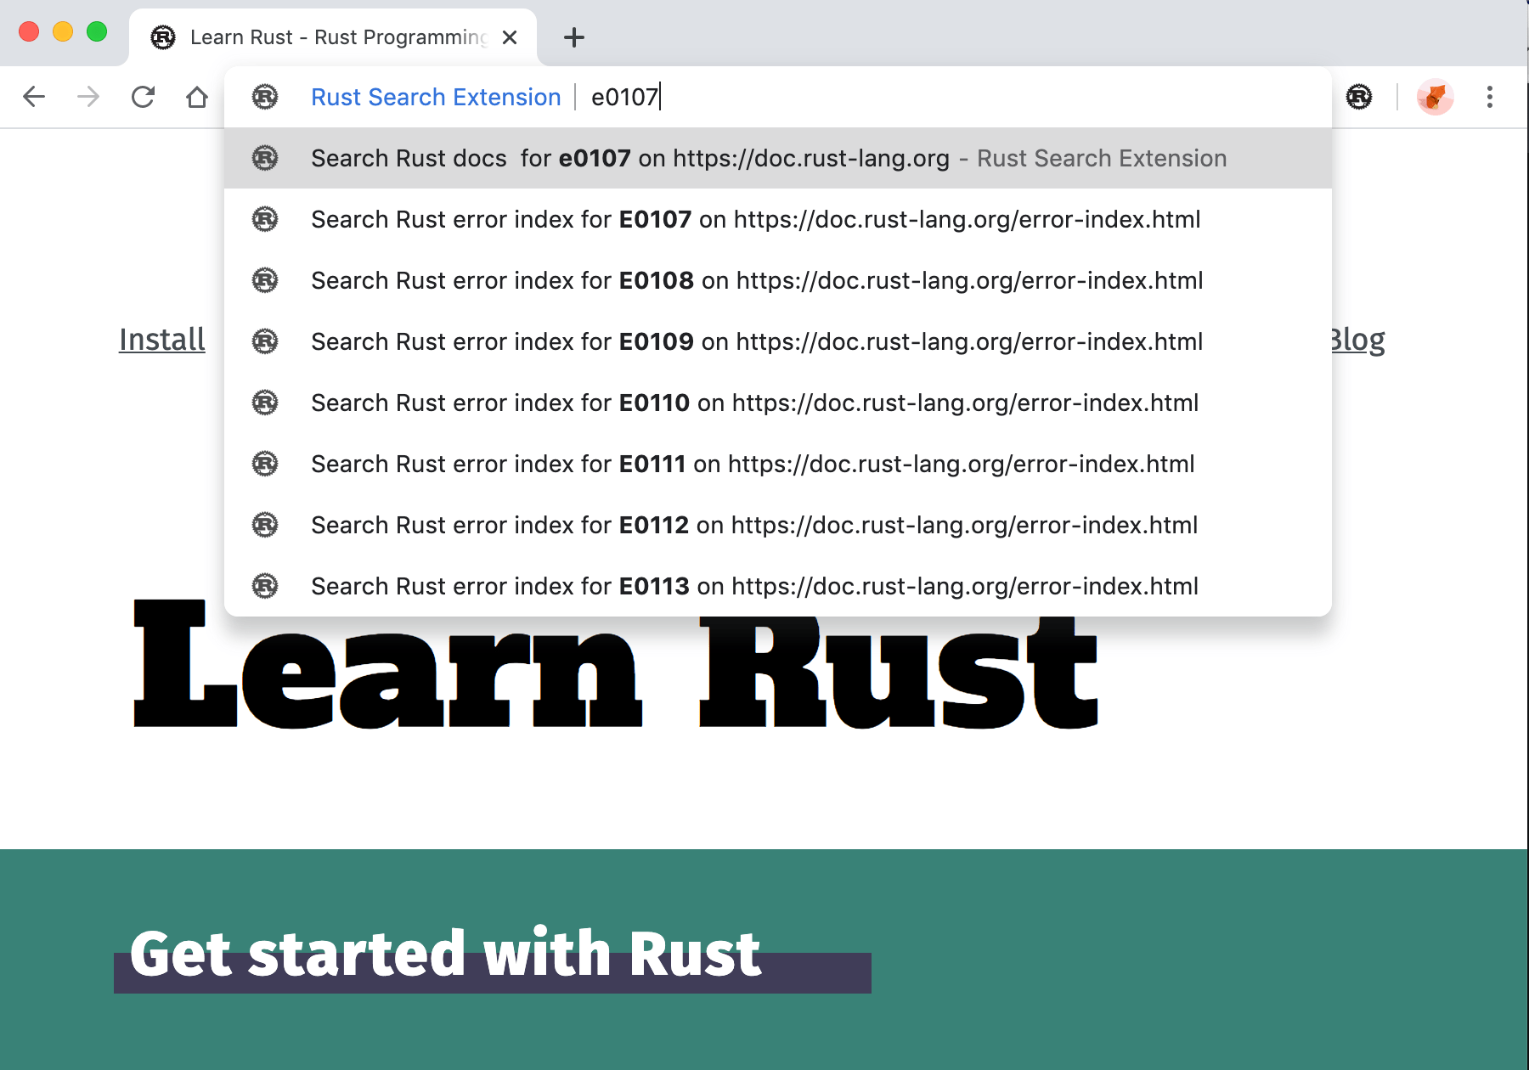Click the Rust icon beside Search Rust docs suggestion
The image size is (1529, 1070).
[265, 158]
